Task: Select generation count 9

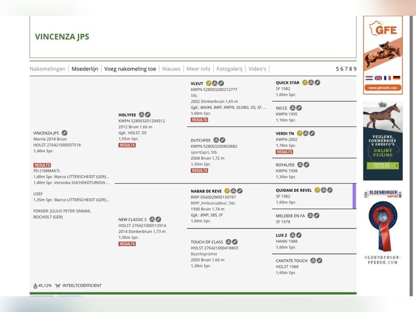Action: pos(355,69)
